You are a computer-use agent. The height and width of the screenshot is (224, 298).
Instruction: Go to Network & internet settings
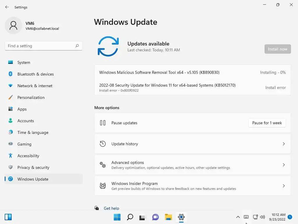[44, 86]
